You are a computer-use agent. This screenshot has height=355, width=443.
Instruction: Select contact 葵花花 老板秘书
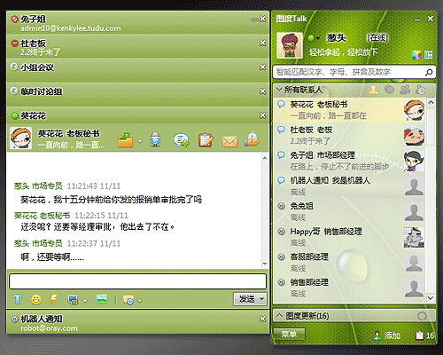point(350,110)
